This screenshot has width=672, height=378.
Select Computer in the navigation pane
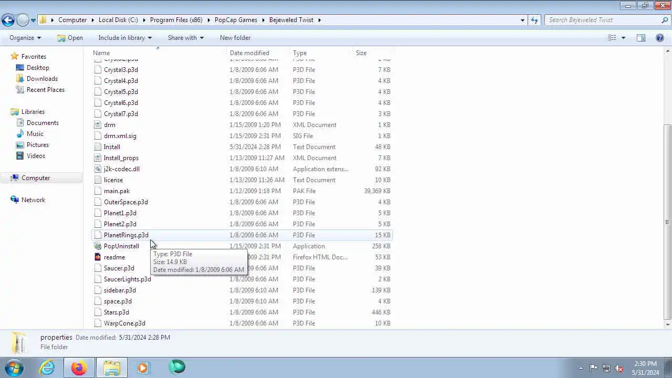36,178
